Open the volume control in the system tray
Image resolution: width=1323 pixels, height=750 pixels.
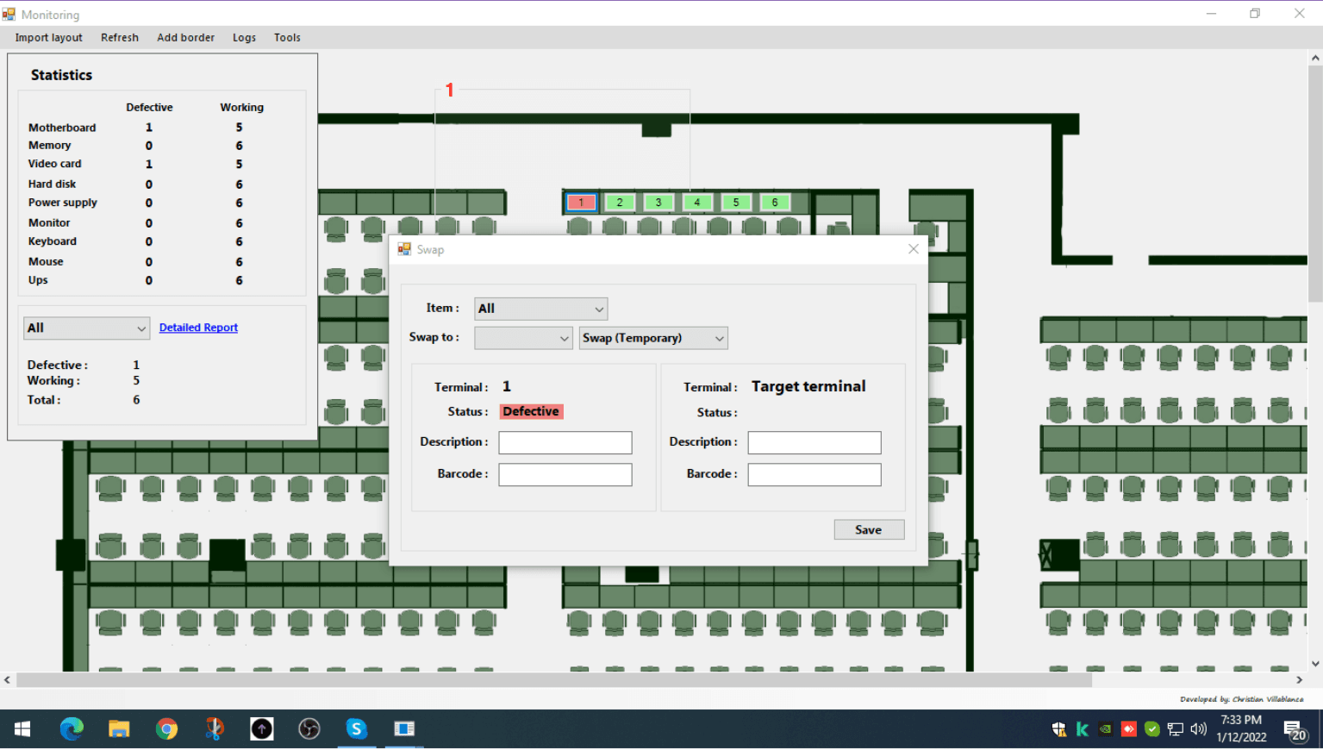point(1199,728)
